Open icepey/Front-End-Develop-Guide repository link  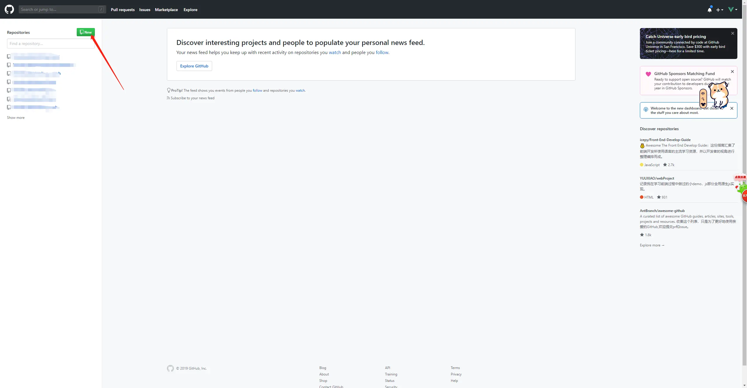[x=665, y=140]
